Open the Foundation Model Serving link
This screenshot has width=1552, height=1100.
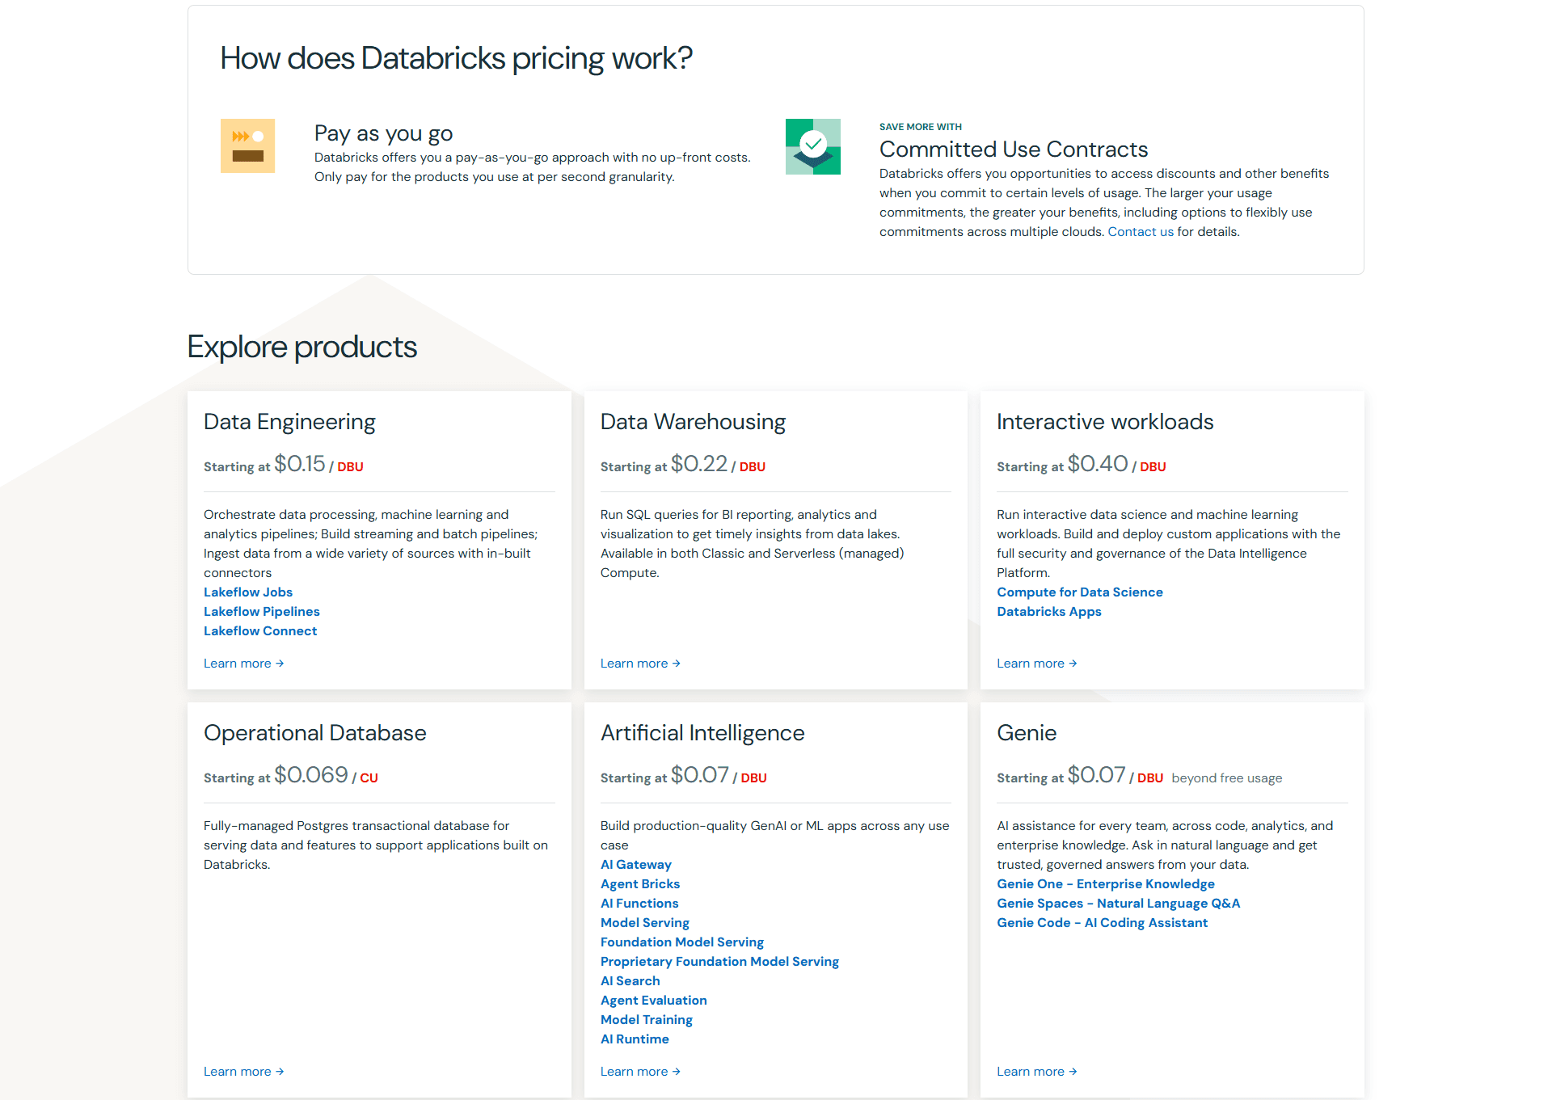682,942
